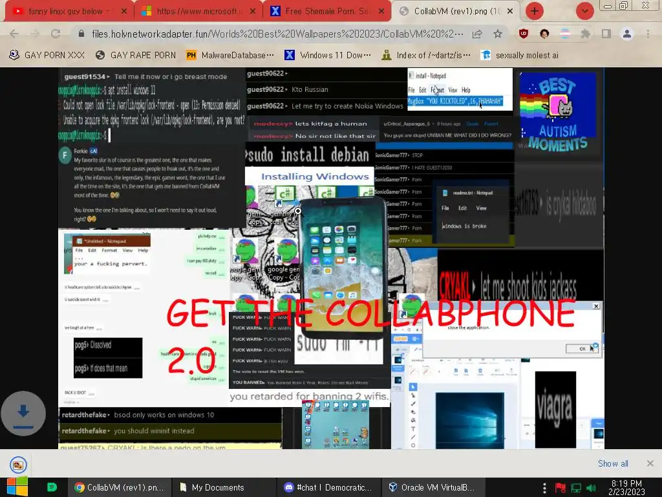The height and width of the screenshot is (497, 662).
Task: Zoom into the CollabVM collage image
Action: click(331, 258)
